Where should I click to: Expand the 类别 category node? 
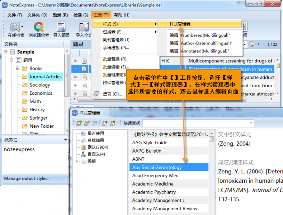pos(77,161)
